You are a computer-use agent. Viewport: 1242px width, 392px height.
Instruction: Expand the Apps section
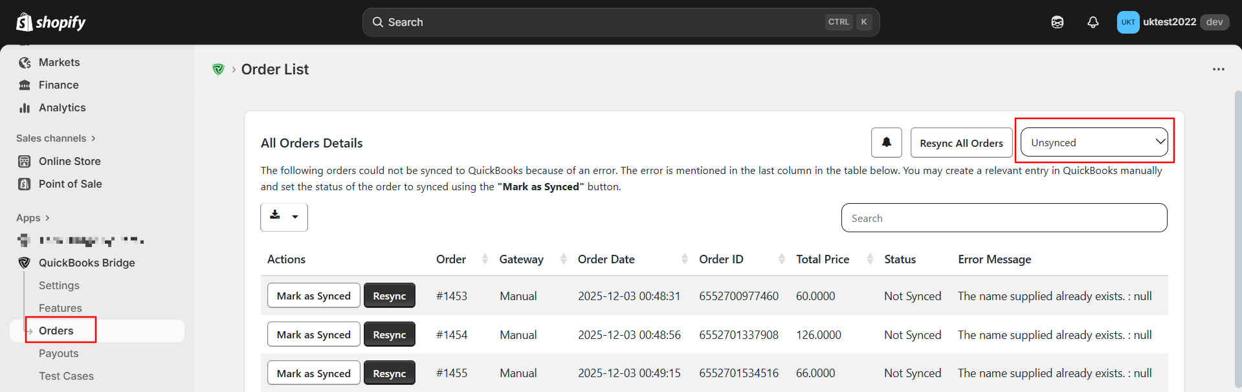(x=33, y=218)
